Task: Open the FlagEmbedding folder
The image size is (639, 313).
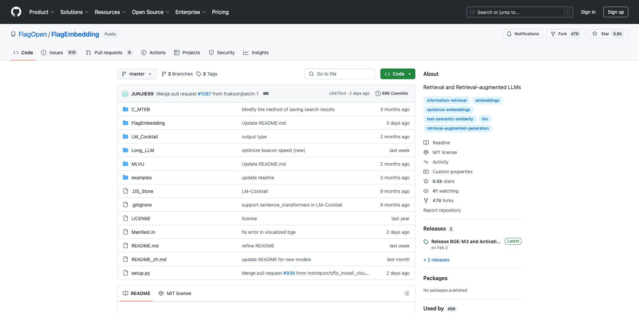Action: [x=148, y=123]
